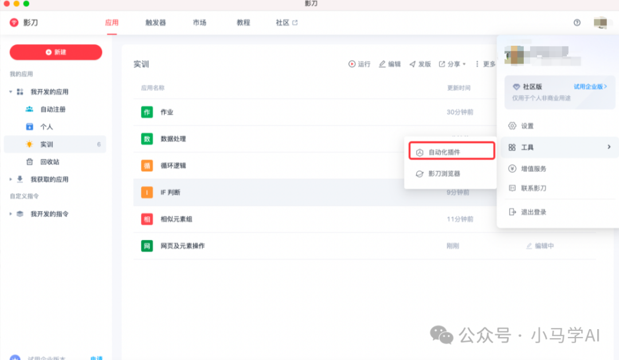Click the 应用名称 column header
The width and height of the screenshot is (619, 360).
coord(153,88)
